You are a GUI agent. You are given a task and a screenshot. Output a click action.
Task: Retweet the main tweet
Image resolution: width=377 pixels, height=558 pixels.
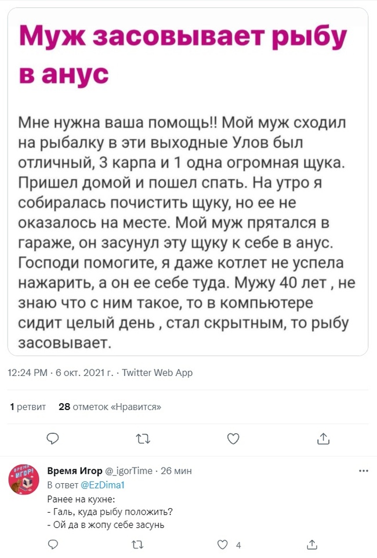coord(142,438)
